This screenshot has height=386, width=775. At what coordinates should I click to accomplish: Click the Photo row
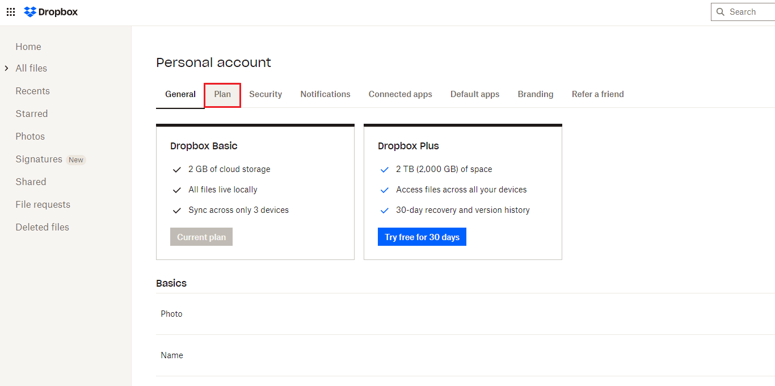(465, 314)
